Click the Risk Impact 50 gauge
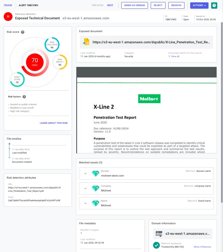 point(60,62)
